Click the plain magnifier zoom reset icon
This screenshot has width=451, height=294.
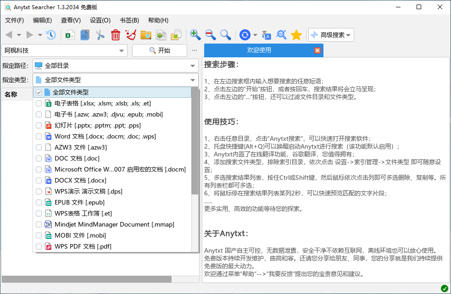tap(226, 35)
